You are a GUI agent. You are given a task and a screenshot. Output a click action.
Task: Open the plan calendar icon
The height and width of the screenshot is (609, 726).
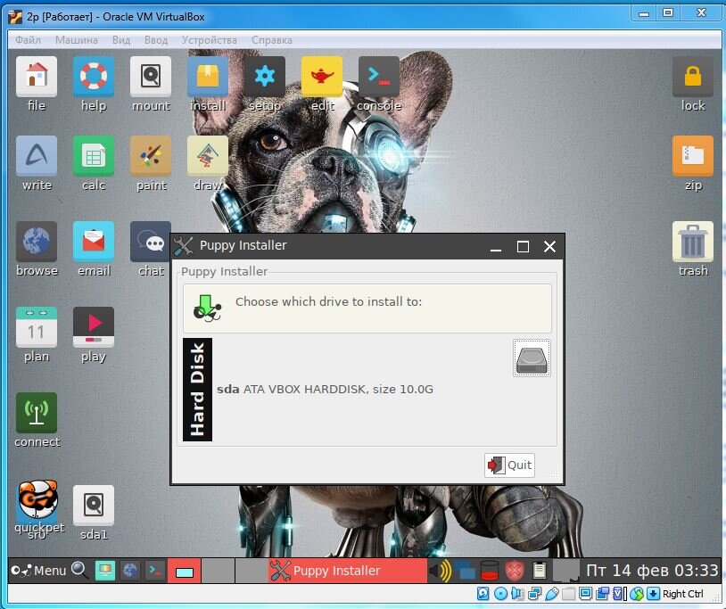click(x=37, y=327)
